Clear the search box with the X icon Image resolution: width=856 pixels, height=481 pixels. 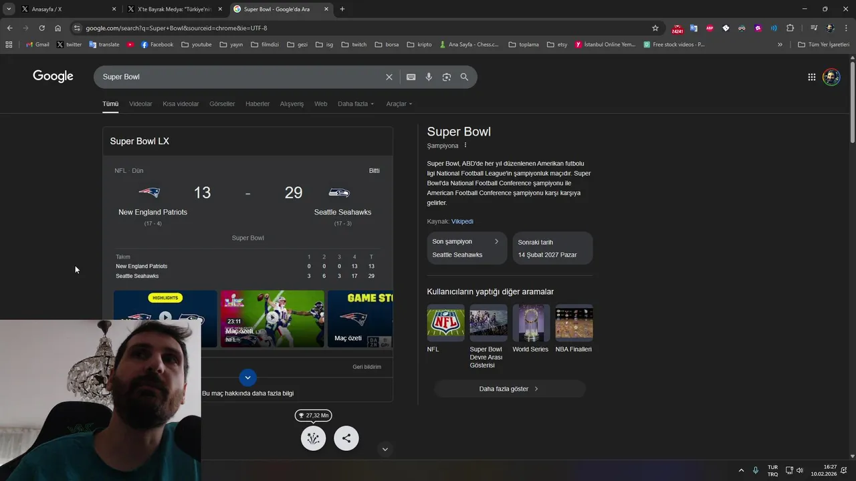click(x=389, y=77)
